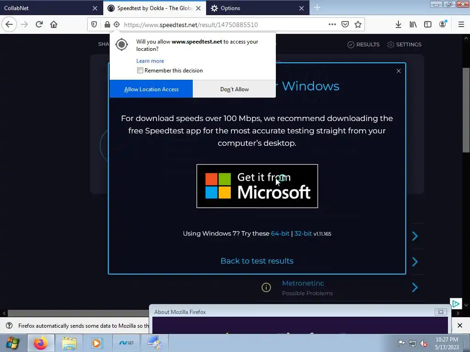
Task: Open page actions three-dot menu
Action: 332,25
